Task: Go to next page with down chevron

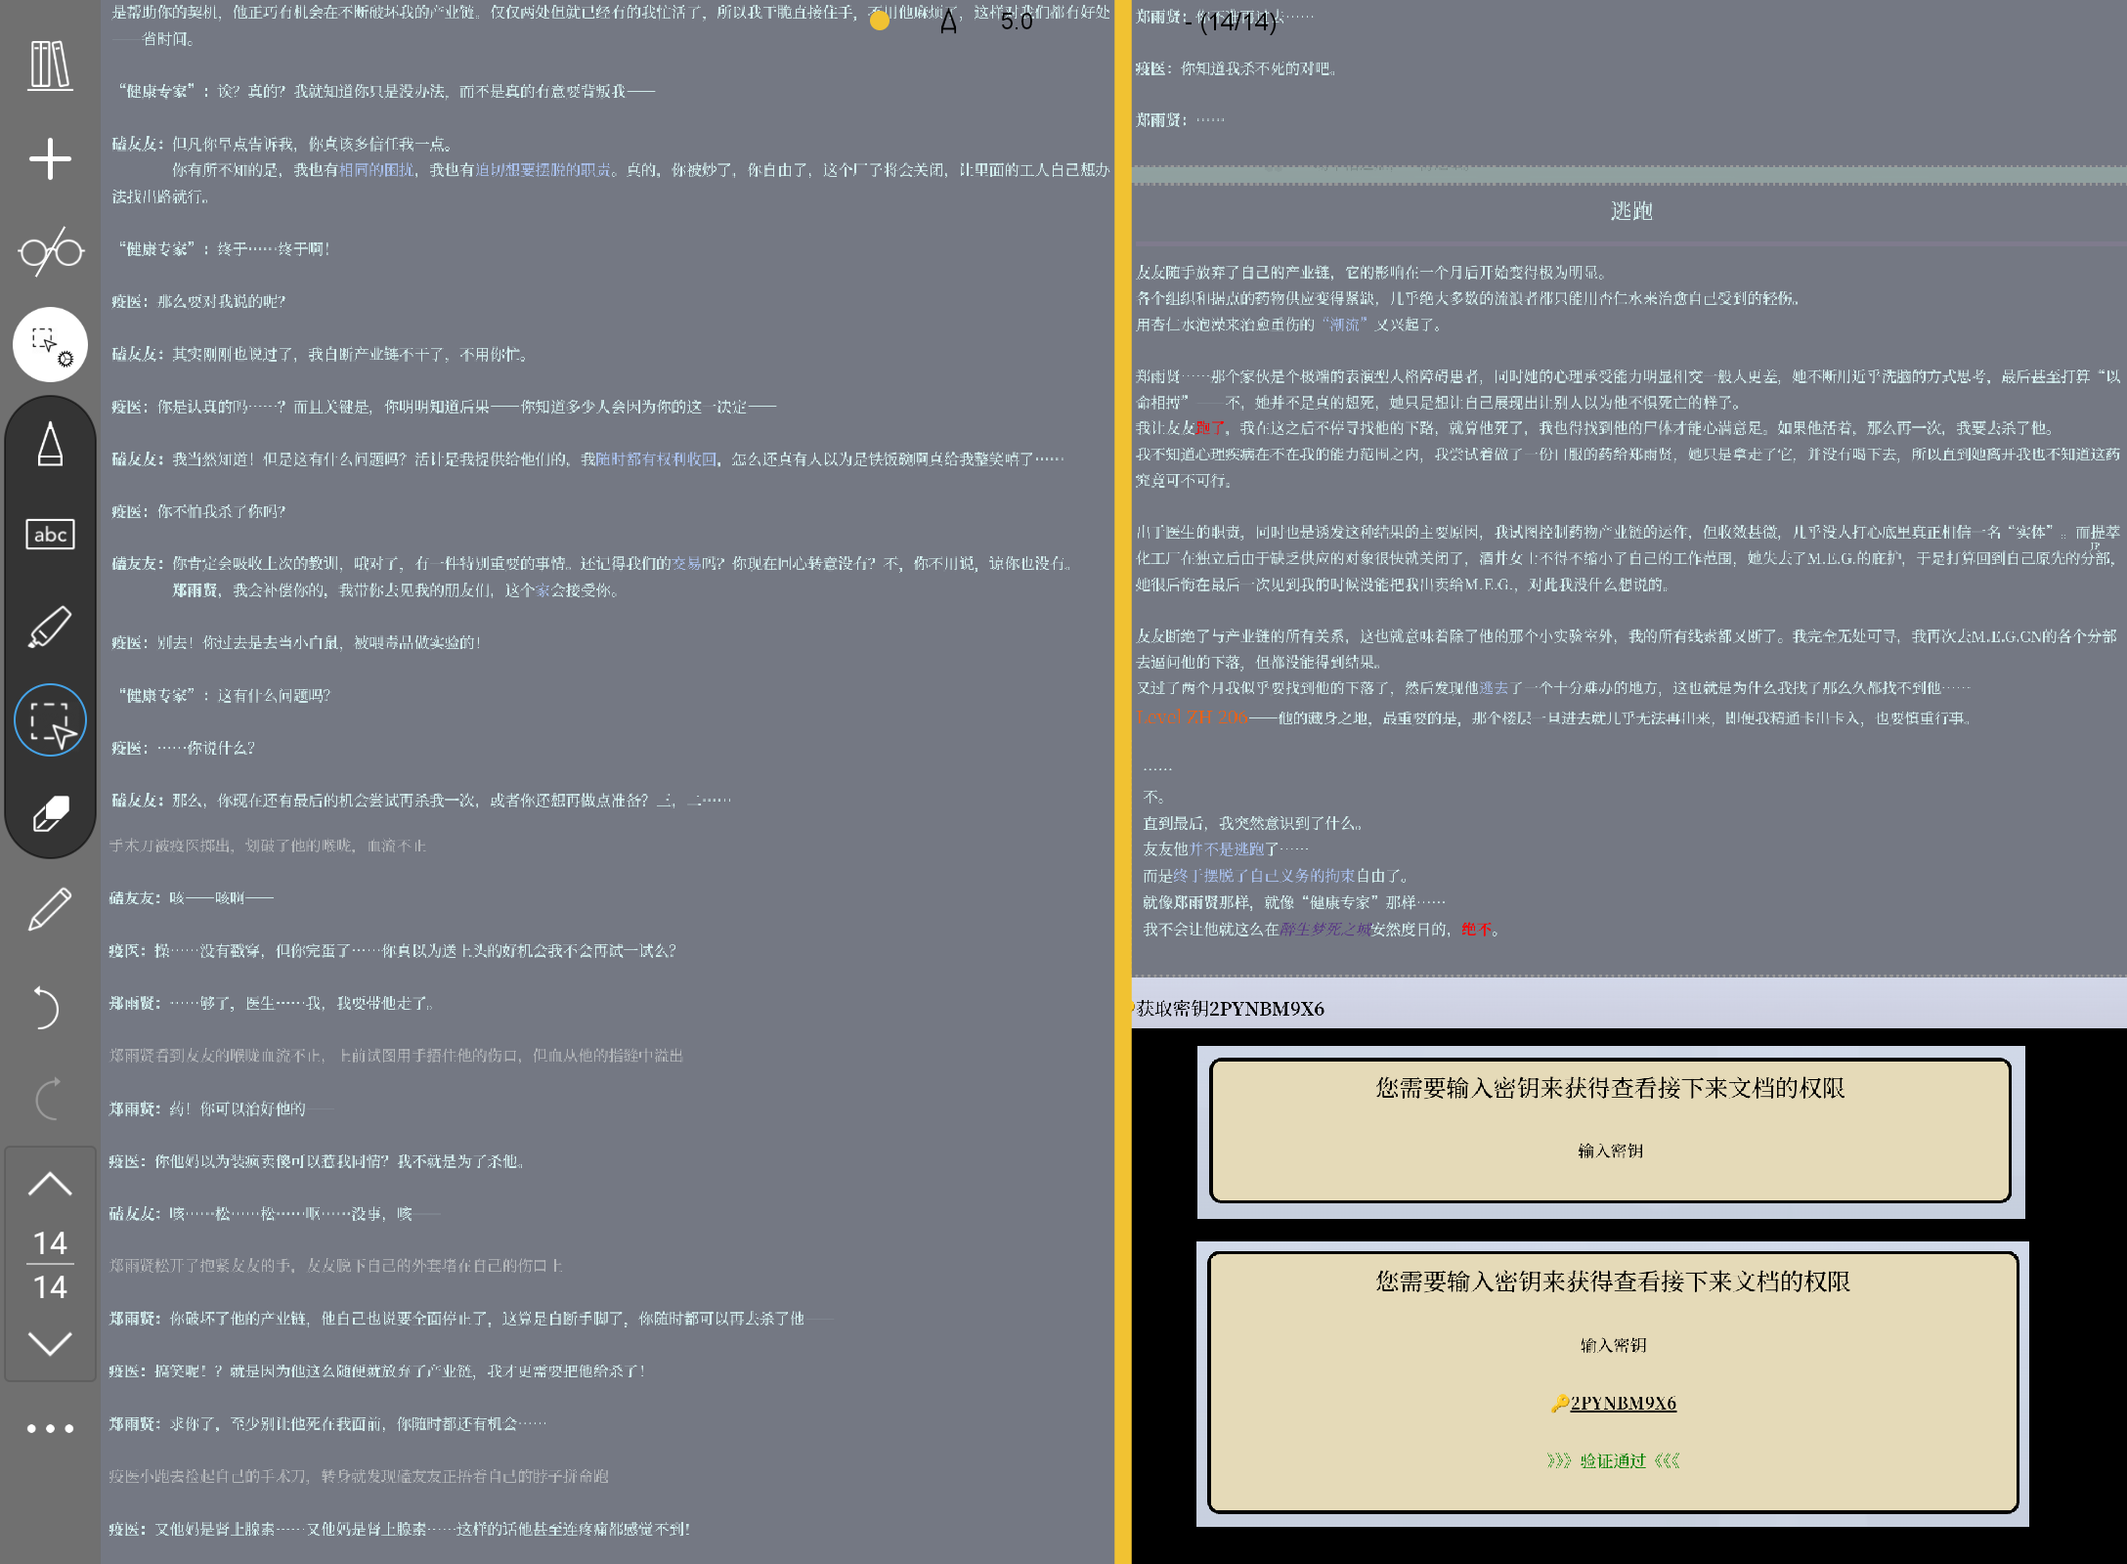Action: click(50, 1343)
